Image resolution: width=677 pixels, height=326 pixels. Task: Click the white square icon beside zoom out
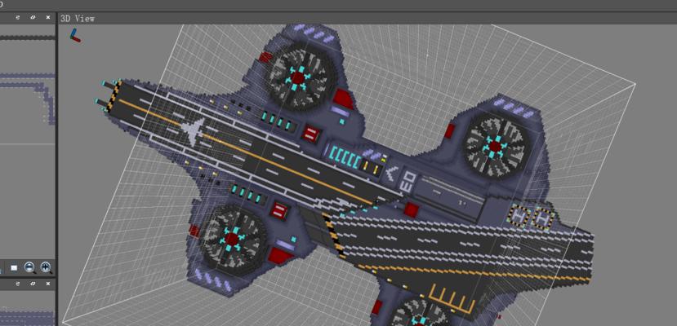[x=14, y=268]
